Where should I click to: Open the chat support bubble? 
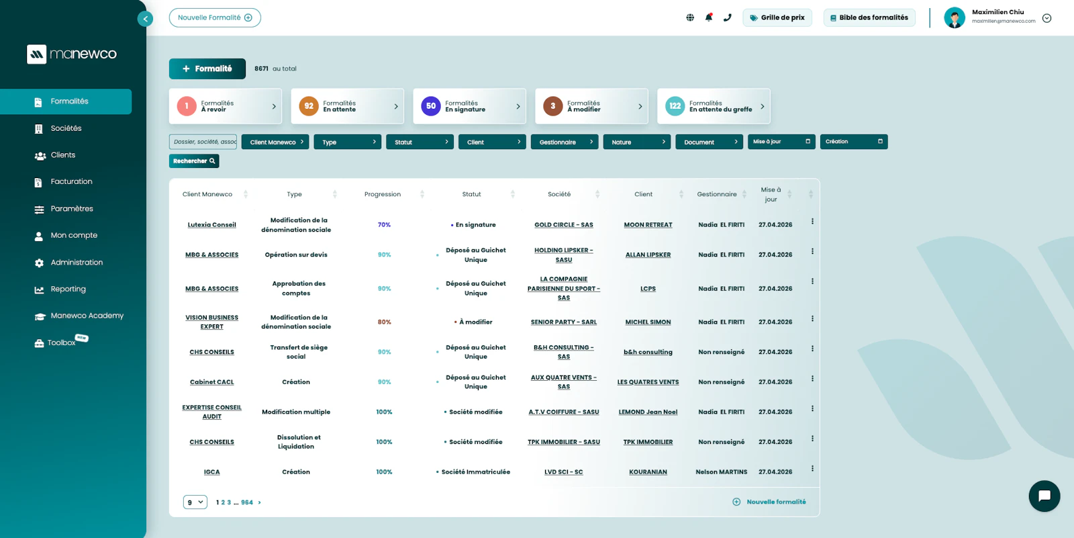coord(1044,496)
